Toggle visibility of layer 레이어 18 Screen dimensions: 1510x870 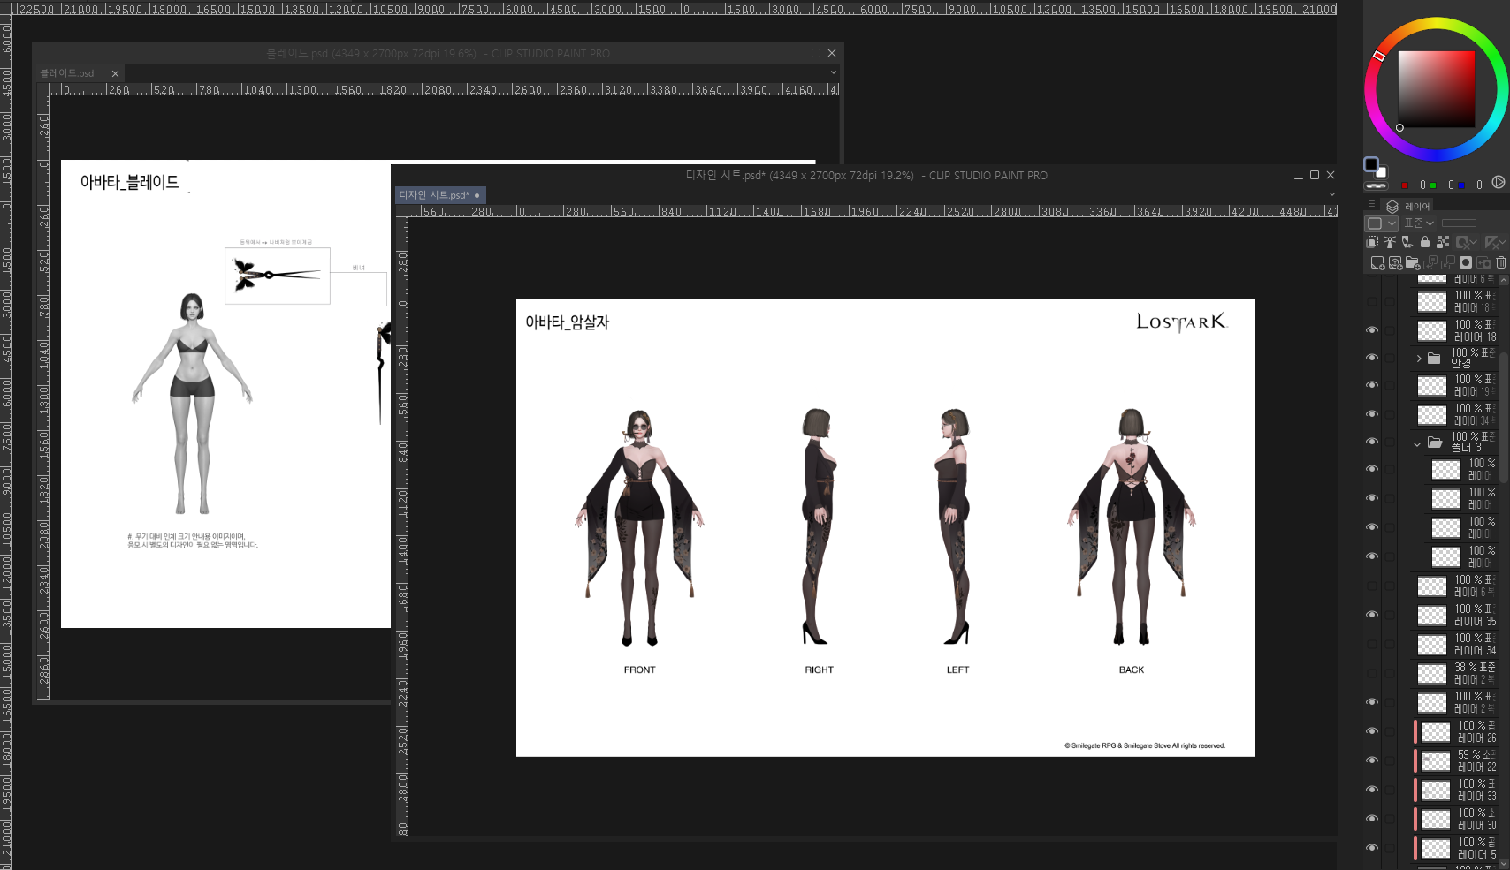1372,329
